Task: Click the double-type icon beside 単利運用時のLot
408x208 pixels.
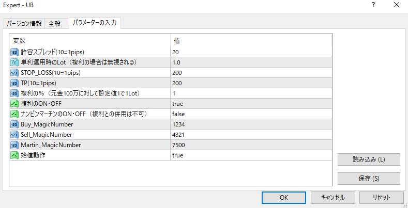Action: pos(14,62)
